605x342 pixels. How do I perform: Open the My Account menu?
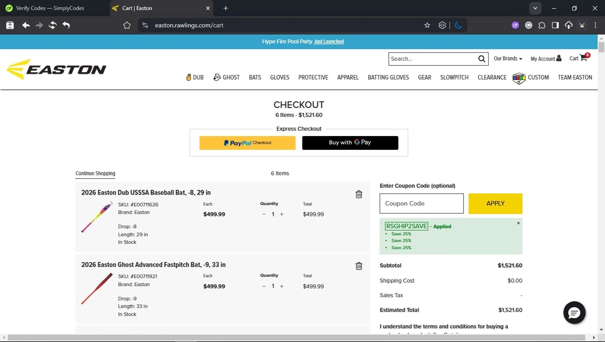(x=546, y=59)
